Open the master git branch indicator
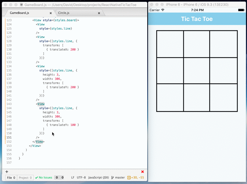The width and height of the screenshot is (247, 184). pyautogui.click(x=118, y=177)
